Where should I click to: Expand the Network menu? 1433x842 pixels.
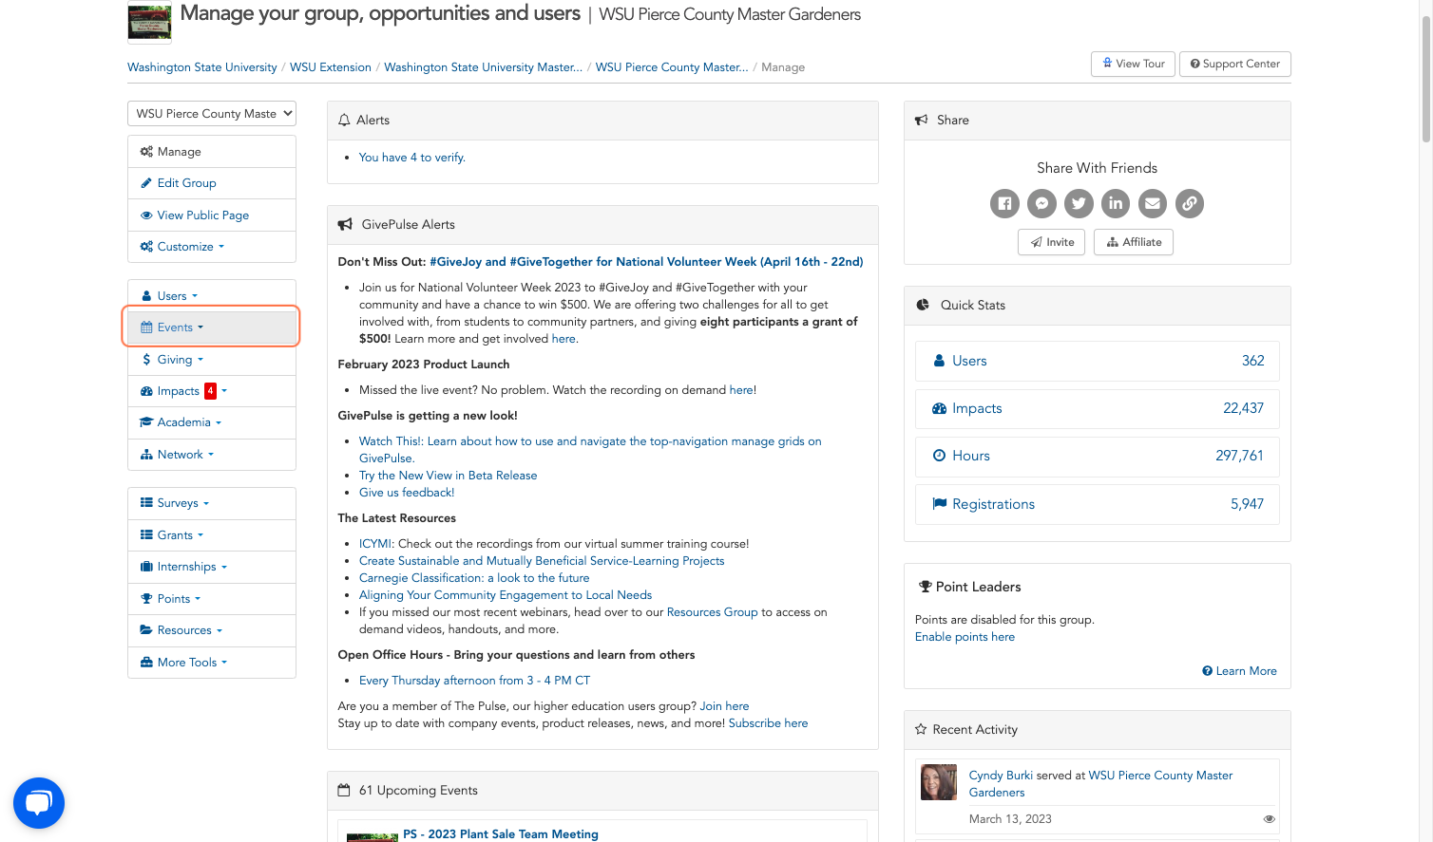(x=212, y=455)
